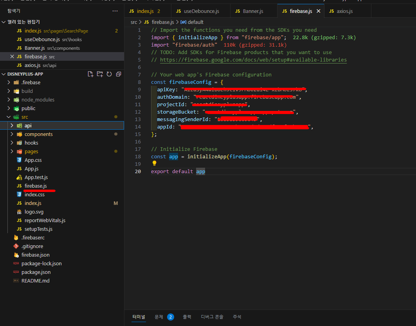Click the CSS icon of App.css
This screenshot has width=416, height=326.
(x=19, y=160)
